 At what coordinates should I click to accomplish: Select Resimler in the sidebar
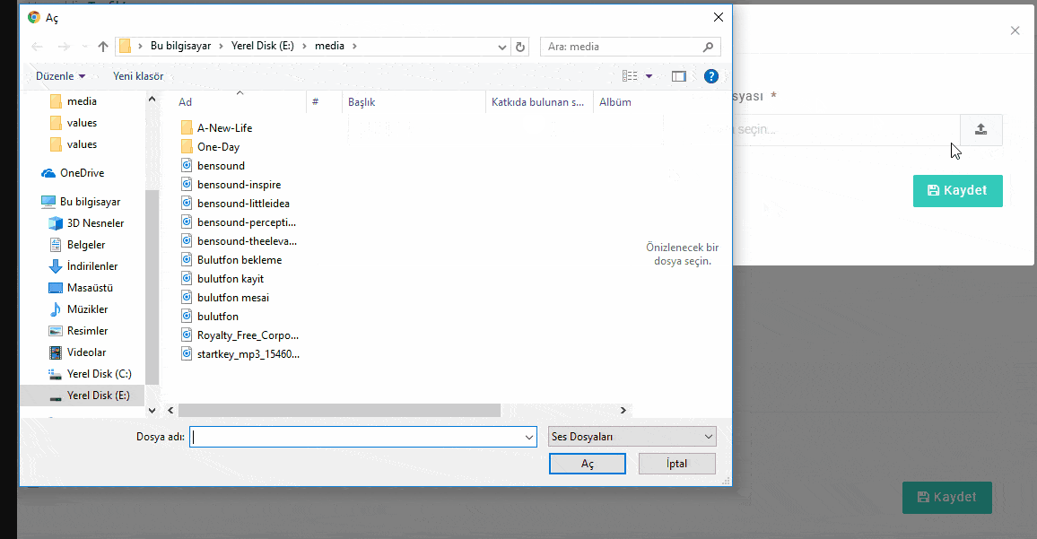(78, 331)
